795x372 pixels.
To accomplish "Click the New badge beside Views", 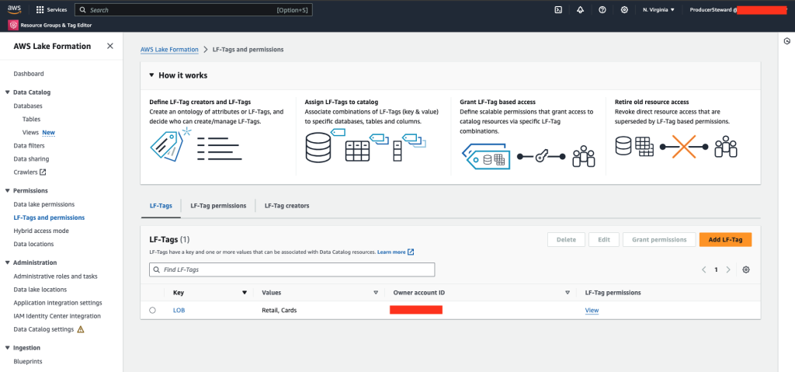I will [49, 133].
